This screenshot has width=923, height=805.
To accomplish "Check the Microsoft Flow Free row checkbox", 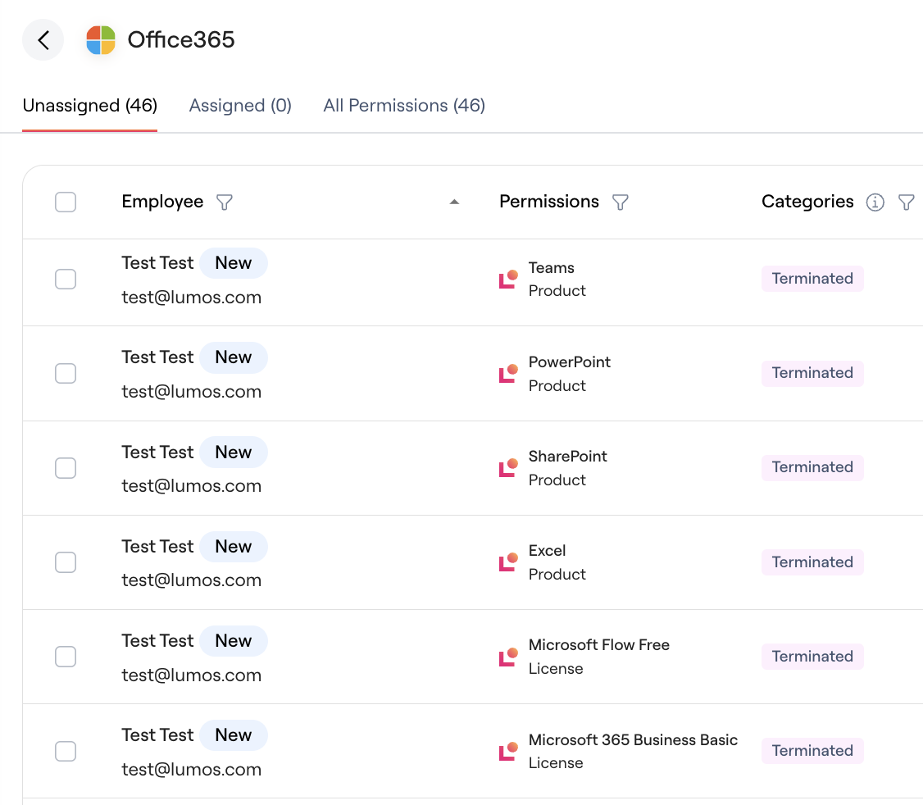I will tap(66, 657).
